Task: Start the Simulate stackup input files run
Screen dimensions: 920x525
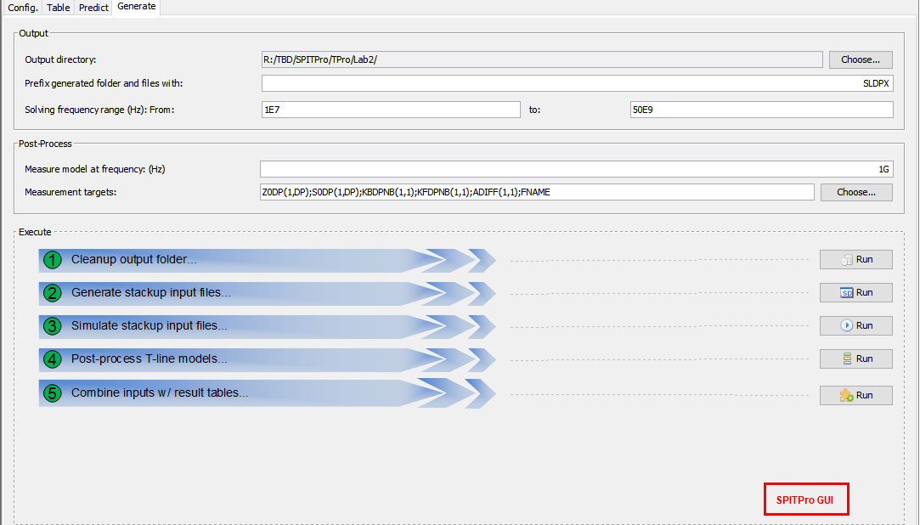Action: click(x=855, y=326)
